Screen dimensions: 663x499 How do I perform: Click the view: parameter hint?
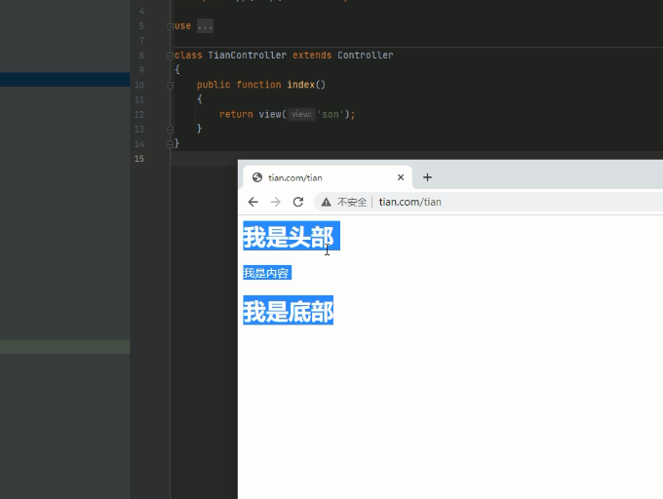tap(301, 114)
